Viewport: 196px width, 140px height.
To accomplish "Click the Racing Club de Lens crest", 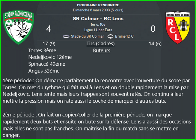I will click(x=178, y=28).
